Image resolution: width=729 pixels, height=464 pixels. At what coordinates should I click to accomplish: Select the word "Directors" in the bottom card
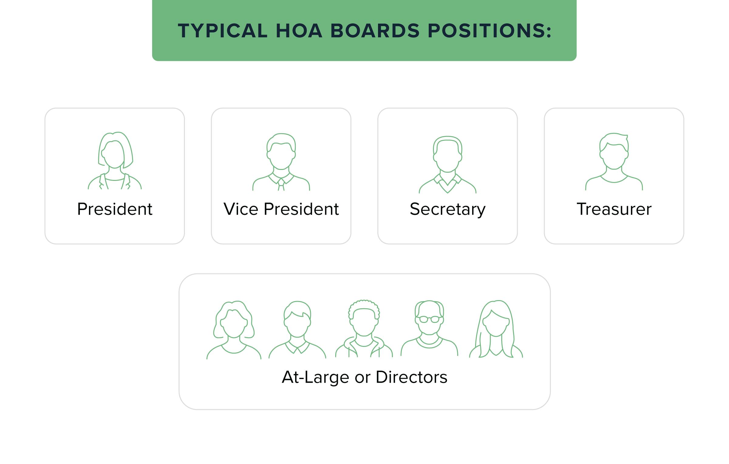coord(411,377)
